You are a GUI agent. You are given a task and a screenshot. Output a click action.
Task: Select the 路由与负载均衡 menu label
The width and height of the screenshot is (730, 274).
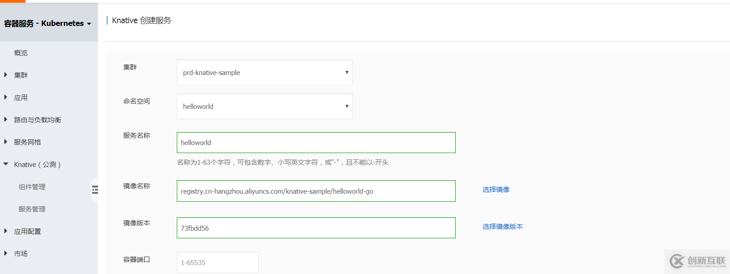point(38,120)
